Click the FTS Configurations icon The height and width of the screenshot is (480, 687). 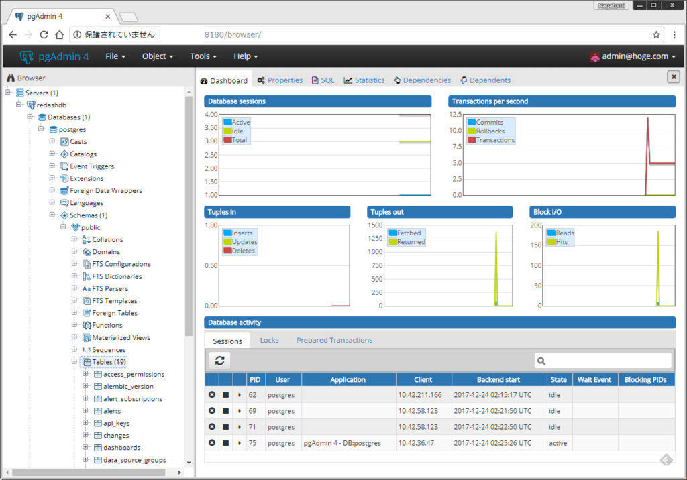coord(87,264)
